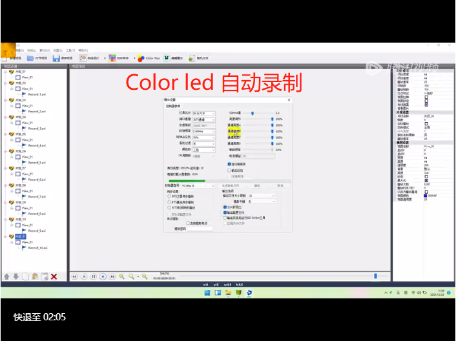The height and width of the screenshot is (341, 456).
Task: Toggle the 自动刷新率 checkbox
Action: pyautogui.click(x=229, y=164)
